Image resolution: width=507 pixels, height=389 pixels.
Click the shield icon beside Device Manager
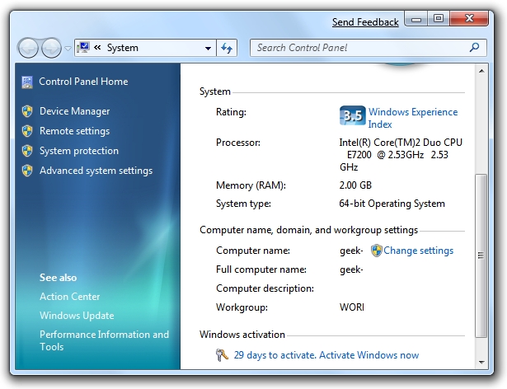click(27, 111)
